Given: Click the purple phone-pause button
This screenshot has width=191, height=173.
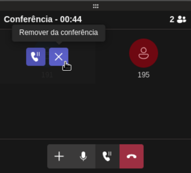Looking at the screenshot, I should 36,57.
